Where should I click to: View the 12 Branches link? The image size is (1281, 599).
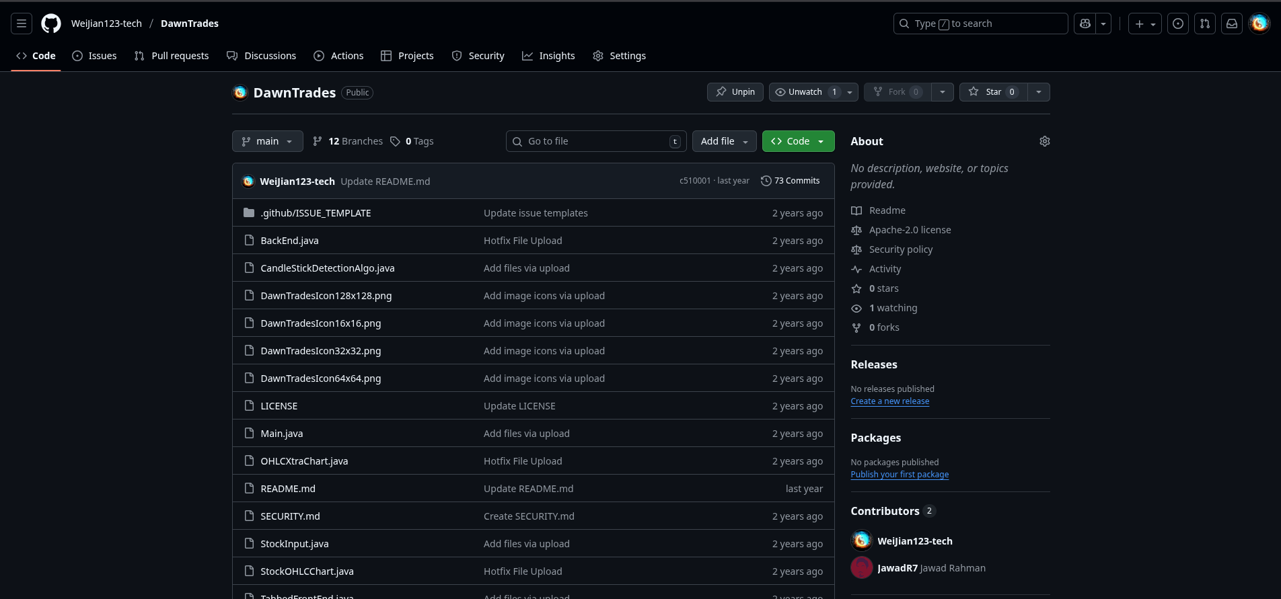tap(348, 141)
